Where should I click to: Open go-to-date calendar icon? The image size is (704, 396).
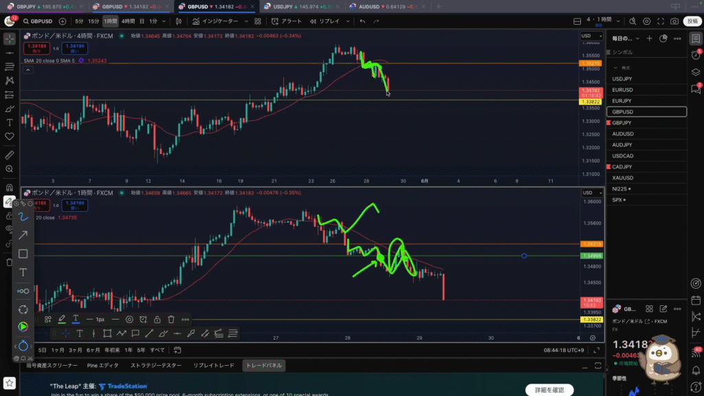(177, 350)
